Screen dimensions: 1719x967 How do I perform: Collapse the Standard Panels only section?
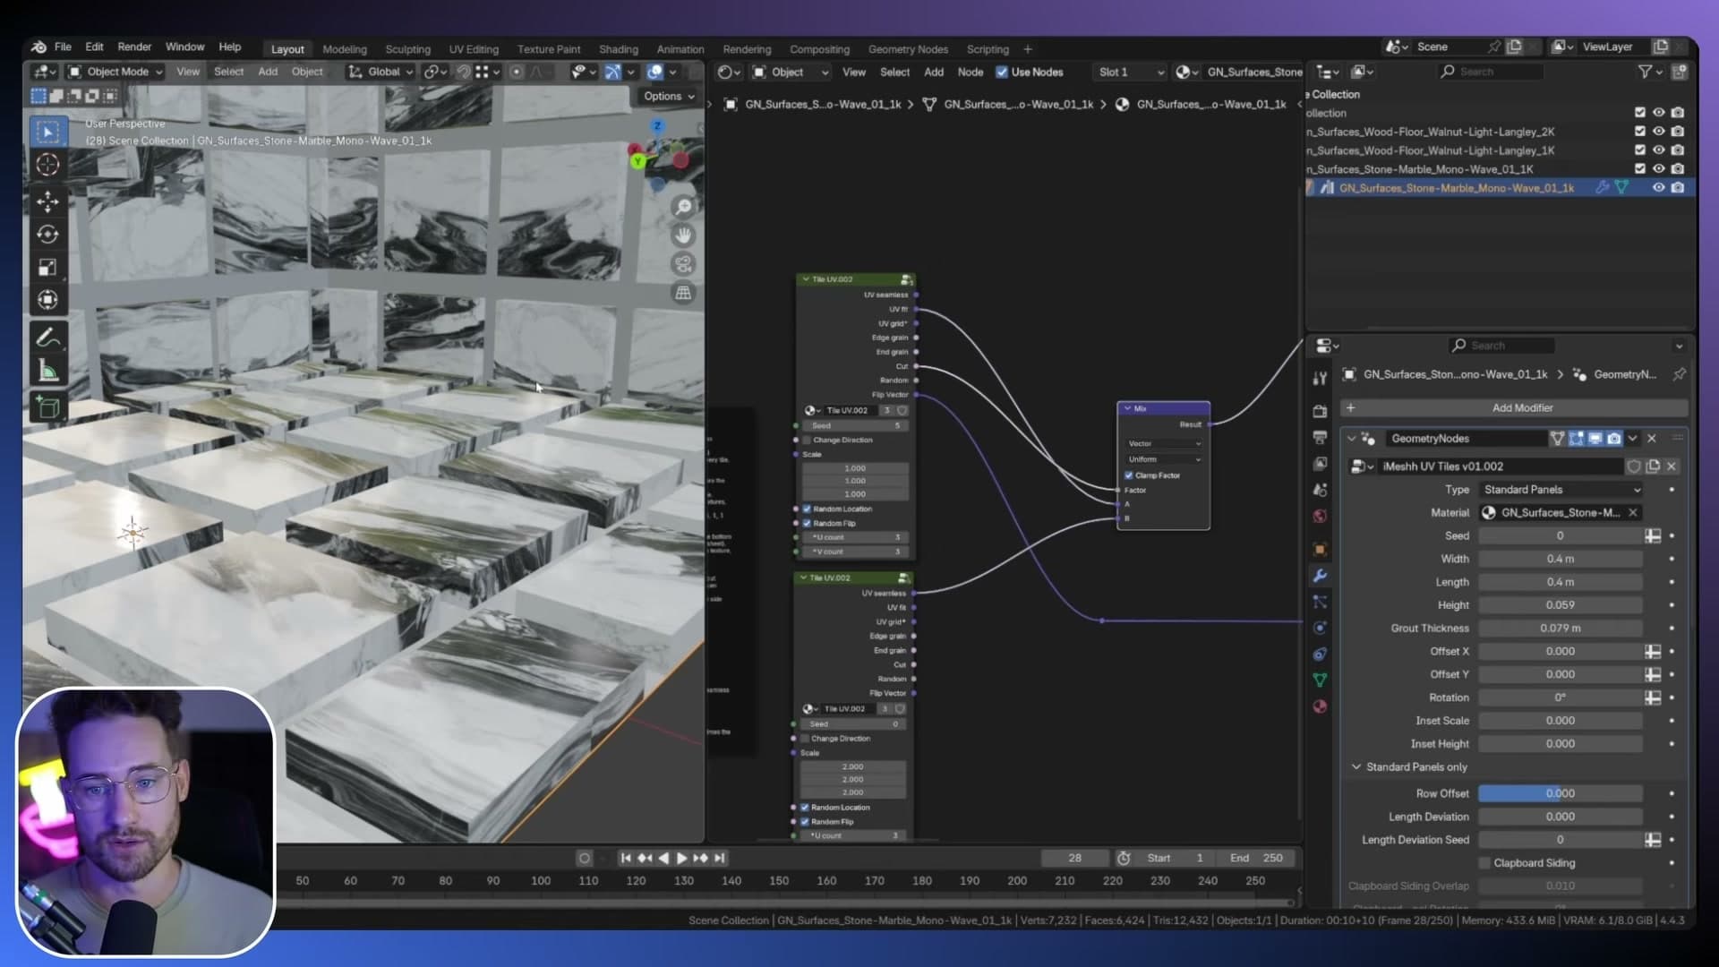[1356, 767]
